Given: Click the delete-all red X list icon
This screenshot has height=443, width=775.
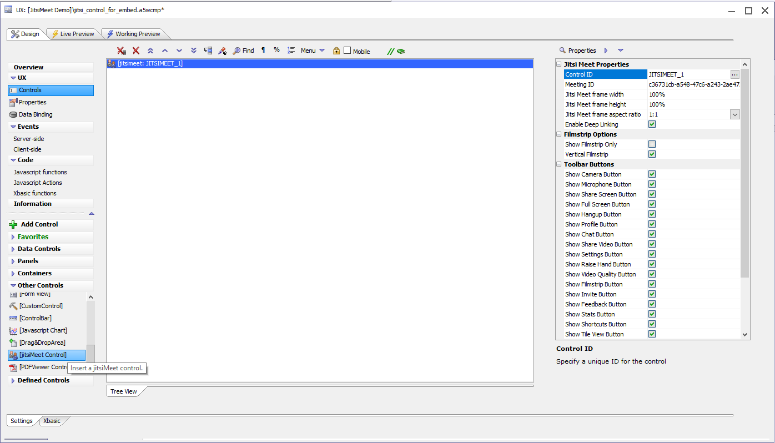Looking at the screenshot, I should pyautogui.click(x=122, y=51).
